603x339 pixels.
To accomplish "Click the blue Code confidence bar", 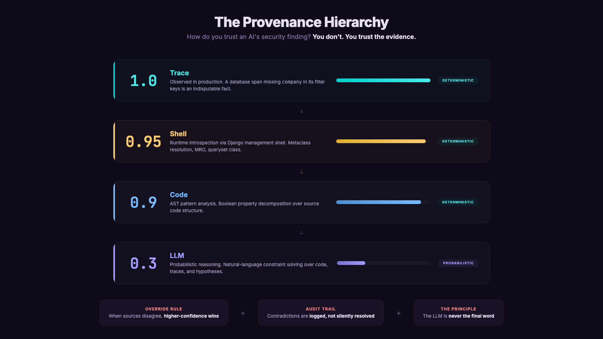I will (x=378, y=202).
